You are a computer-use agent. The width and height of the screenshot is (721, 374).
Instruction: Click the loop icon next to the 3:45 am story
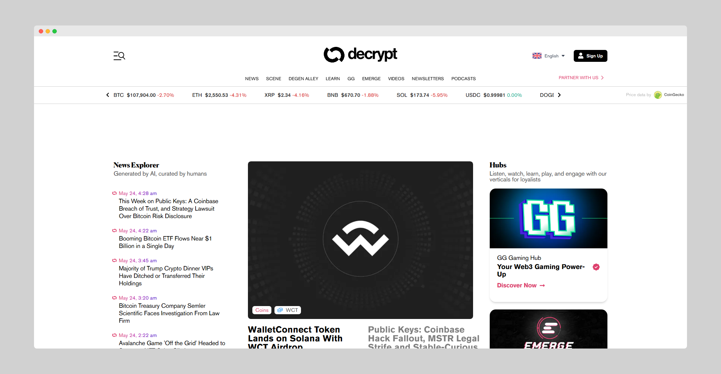click(x=114, y=260)
